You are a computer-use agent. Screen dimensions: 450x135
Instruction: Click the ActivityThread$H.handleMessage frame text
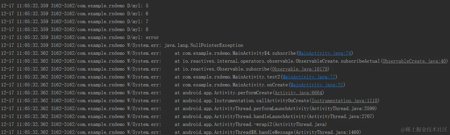point(238,132)
